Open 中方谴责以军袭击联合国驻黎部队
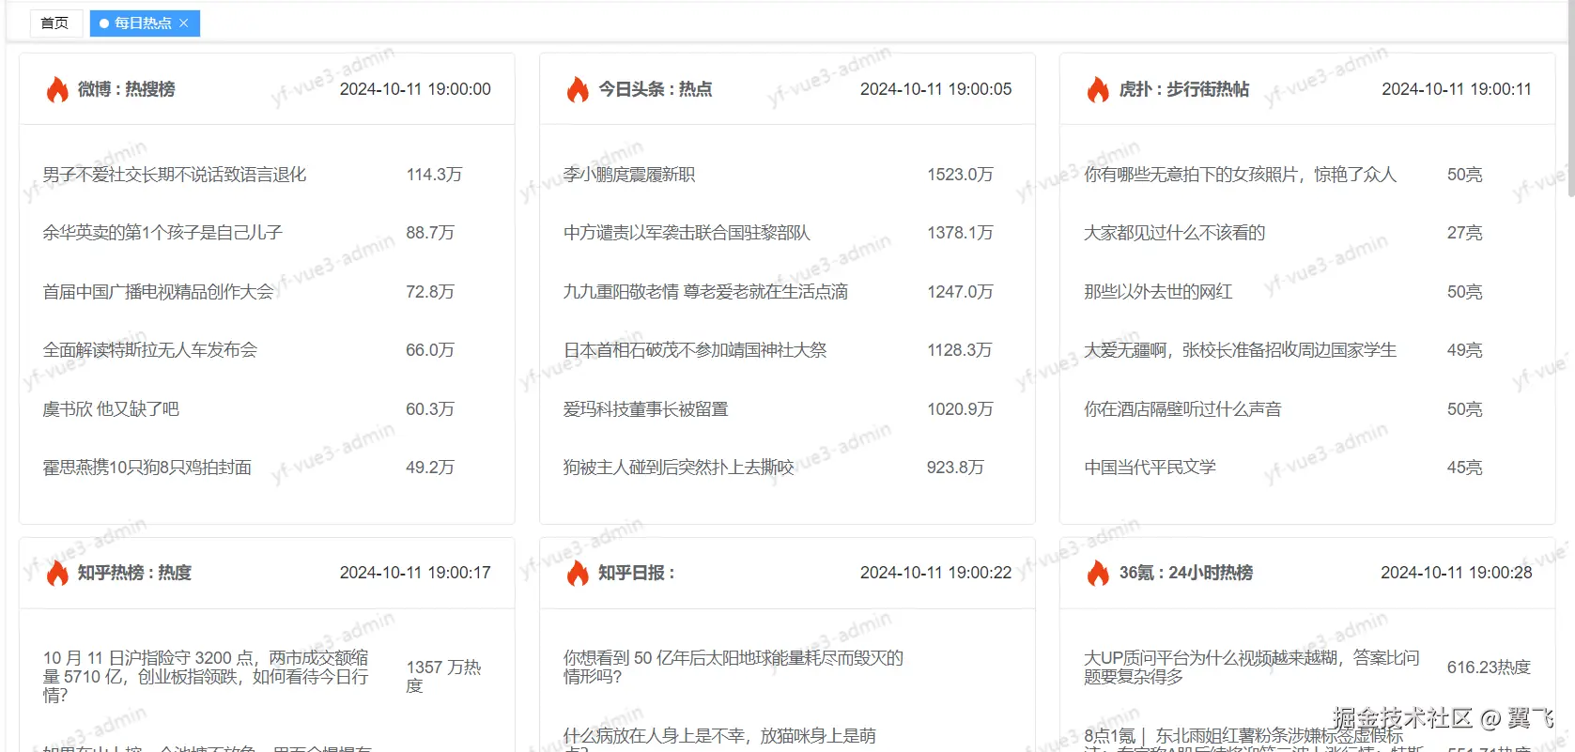The image size is (1575, 752). click(687, 233)
